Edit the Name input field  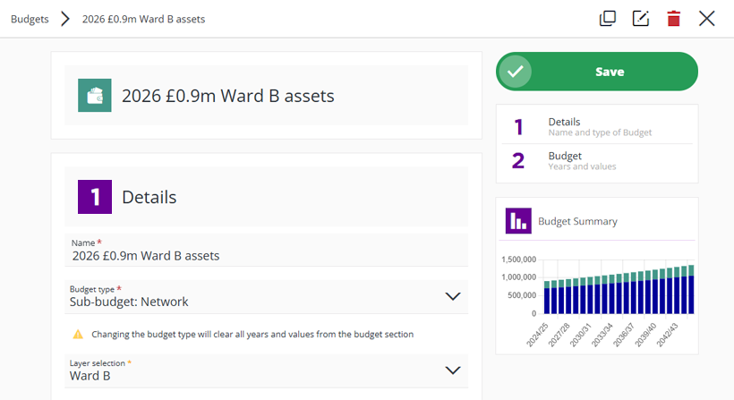click(x=267, y=251)
